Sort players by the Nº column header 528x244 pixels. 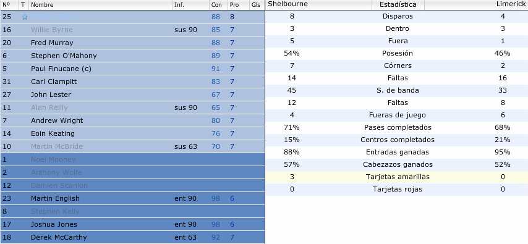9,5
